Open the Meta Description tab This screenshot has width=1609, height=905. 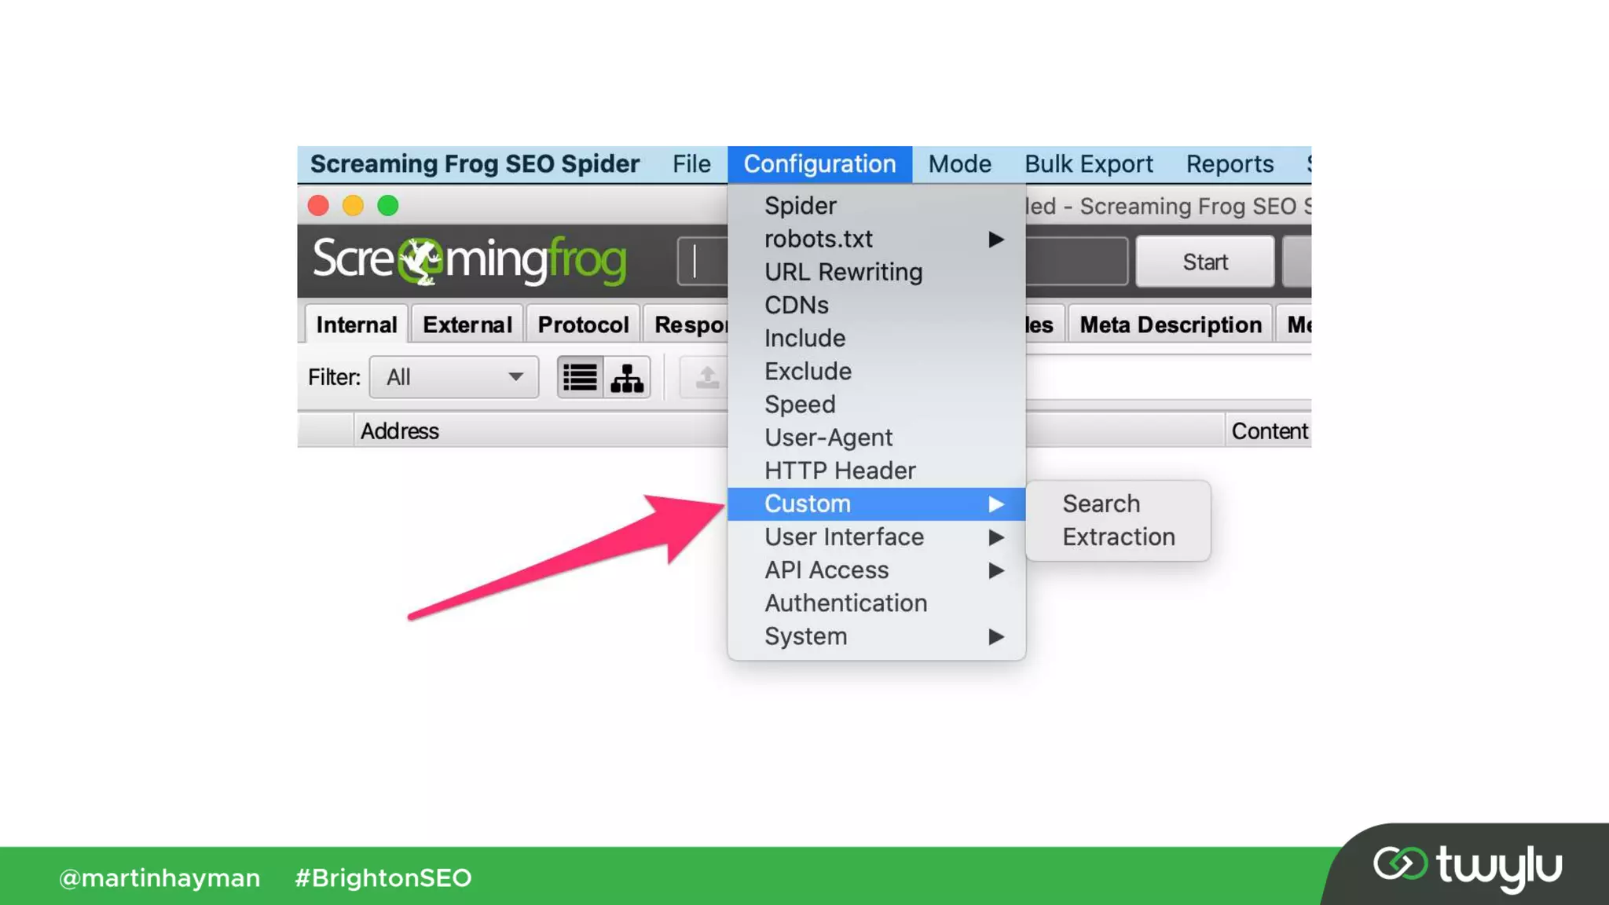[1170, 325]
